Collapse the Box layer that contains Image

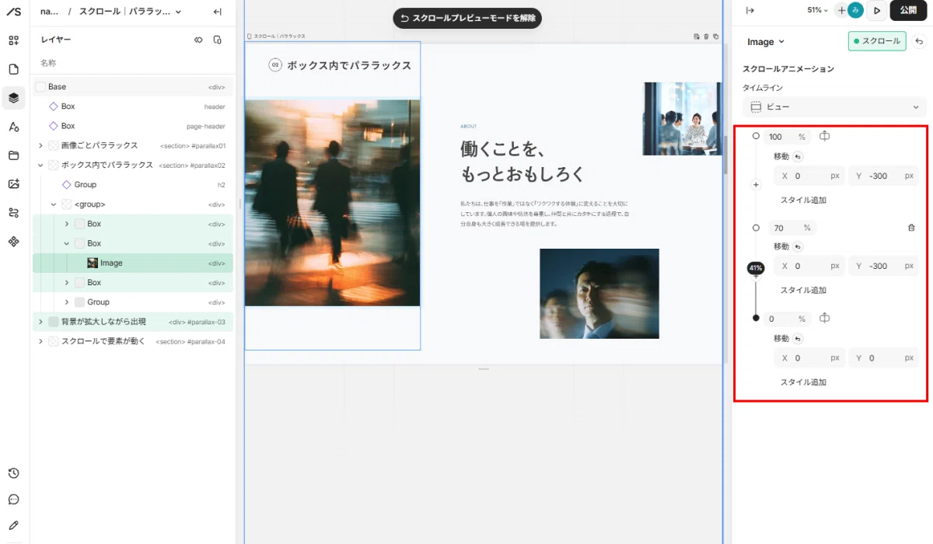coord(67,243)
